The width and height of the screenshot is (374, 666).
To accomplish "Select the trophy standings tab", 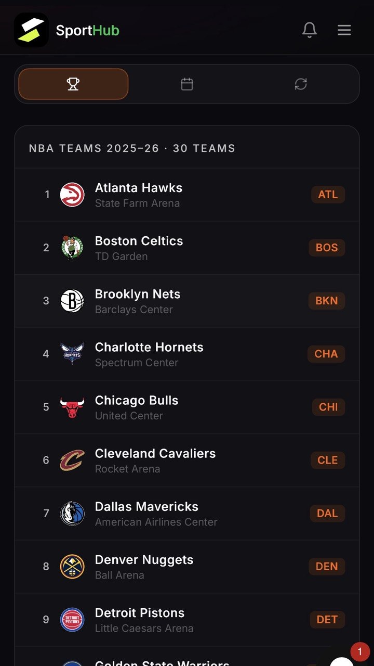I will pos(73,84).
